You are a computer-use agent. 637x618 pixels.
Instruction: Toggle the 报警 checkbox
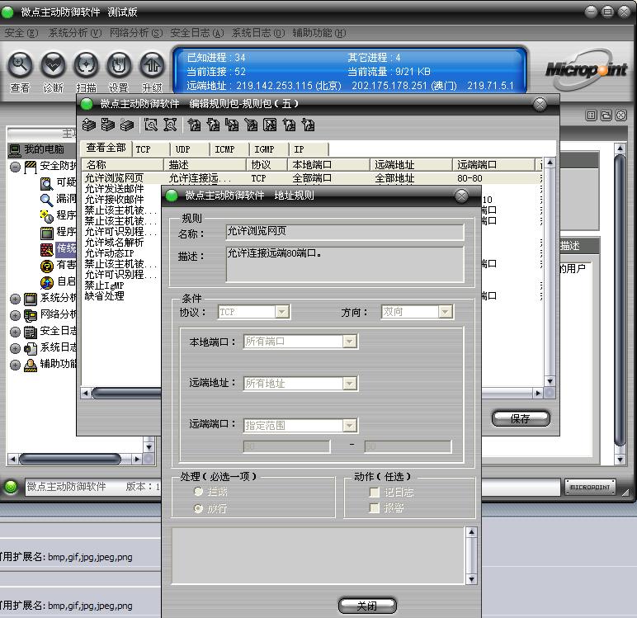pos(374,508)
